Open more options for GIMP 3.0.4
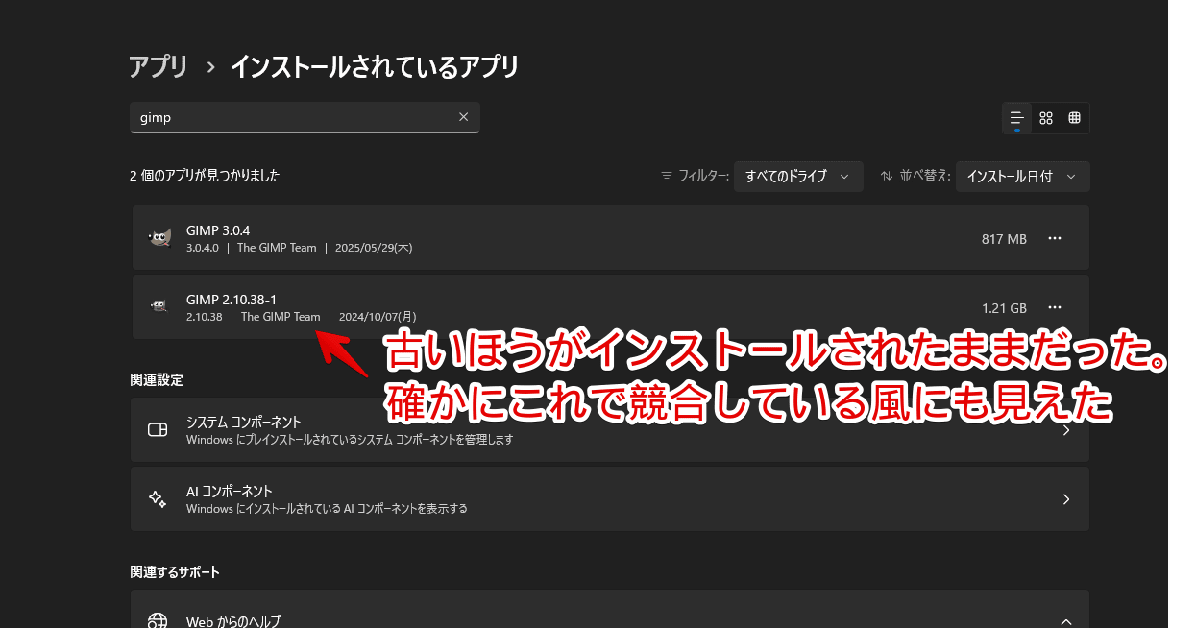 1055,238
